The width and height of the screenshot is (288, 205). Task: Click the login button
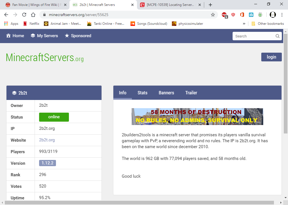pos(271,57)
